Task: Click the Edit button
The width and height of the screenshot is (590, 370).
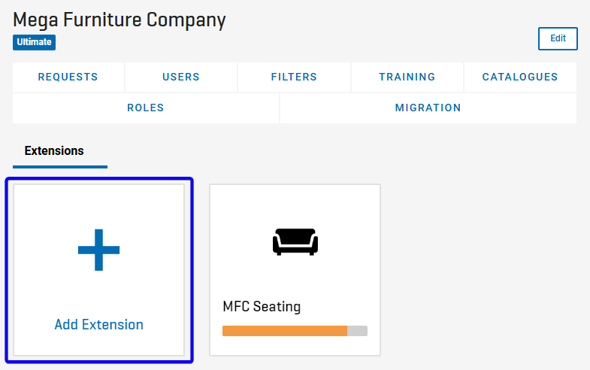Action: point(558,38)
